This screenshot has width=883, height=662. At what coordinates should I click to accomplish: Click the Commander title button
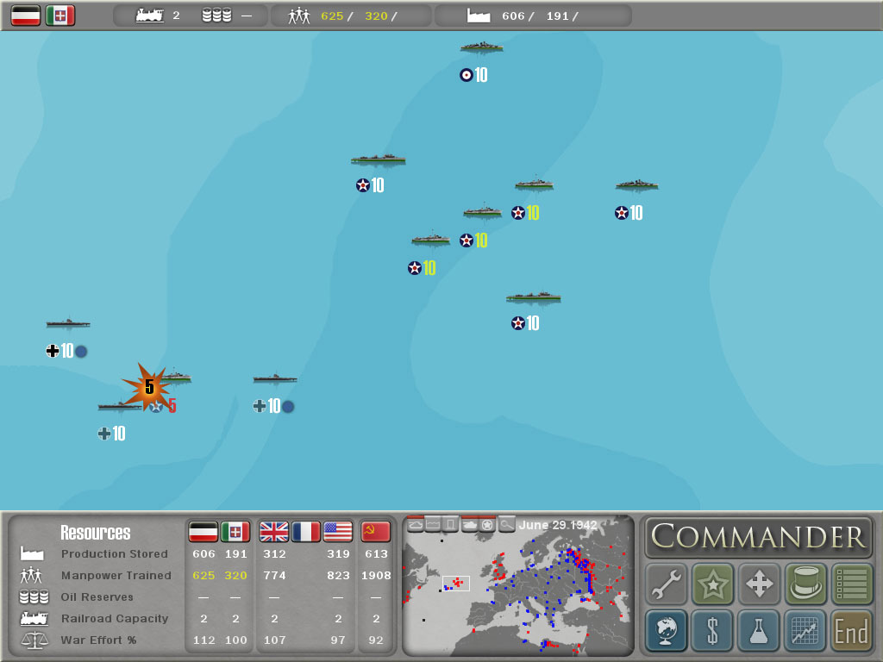coord(759,536)
